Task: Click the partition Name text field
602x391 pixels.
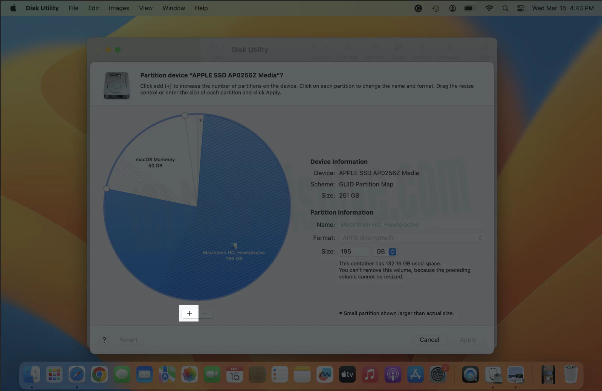Action: pyautogui.click(x=411, y=225)
